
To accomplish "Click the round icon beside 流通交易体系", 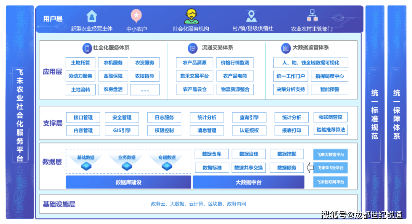I will tap(193, 48).
